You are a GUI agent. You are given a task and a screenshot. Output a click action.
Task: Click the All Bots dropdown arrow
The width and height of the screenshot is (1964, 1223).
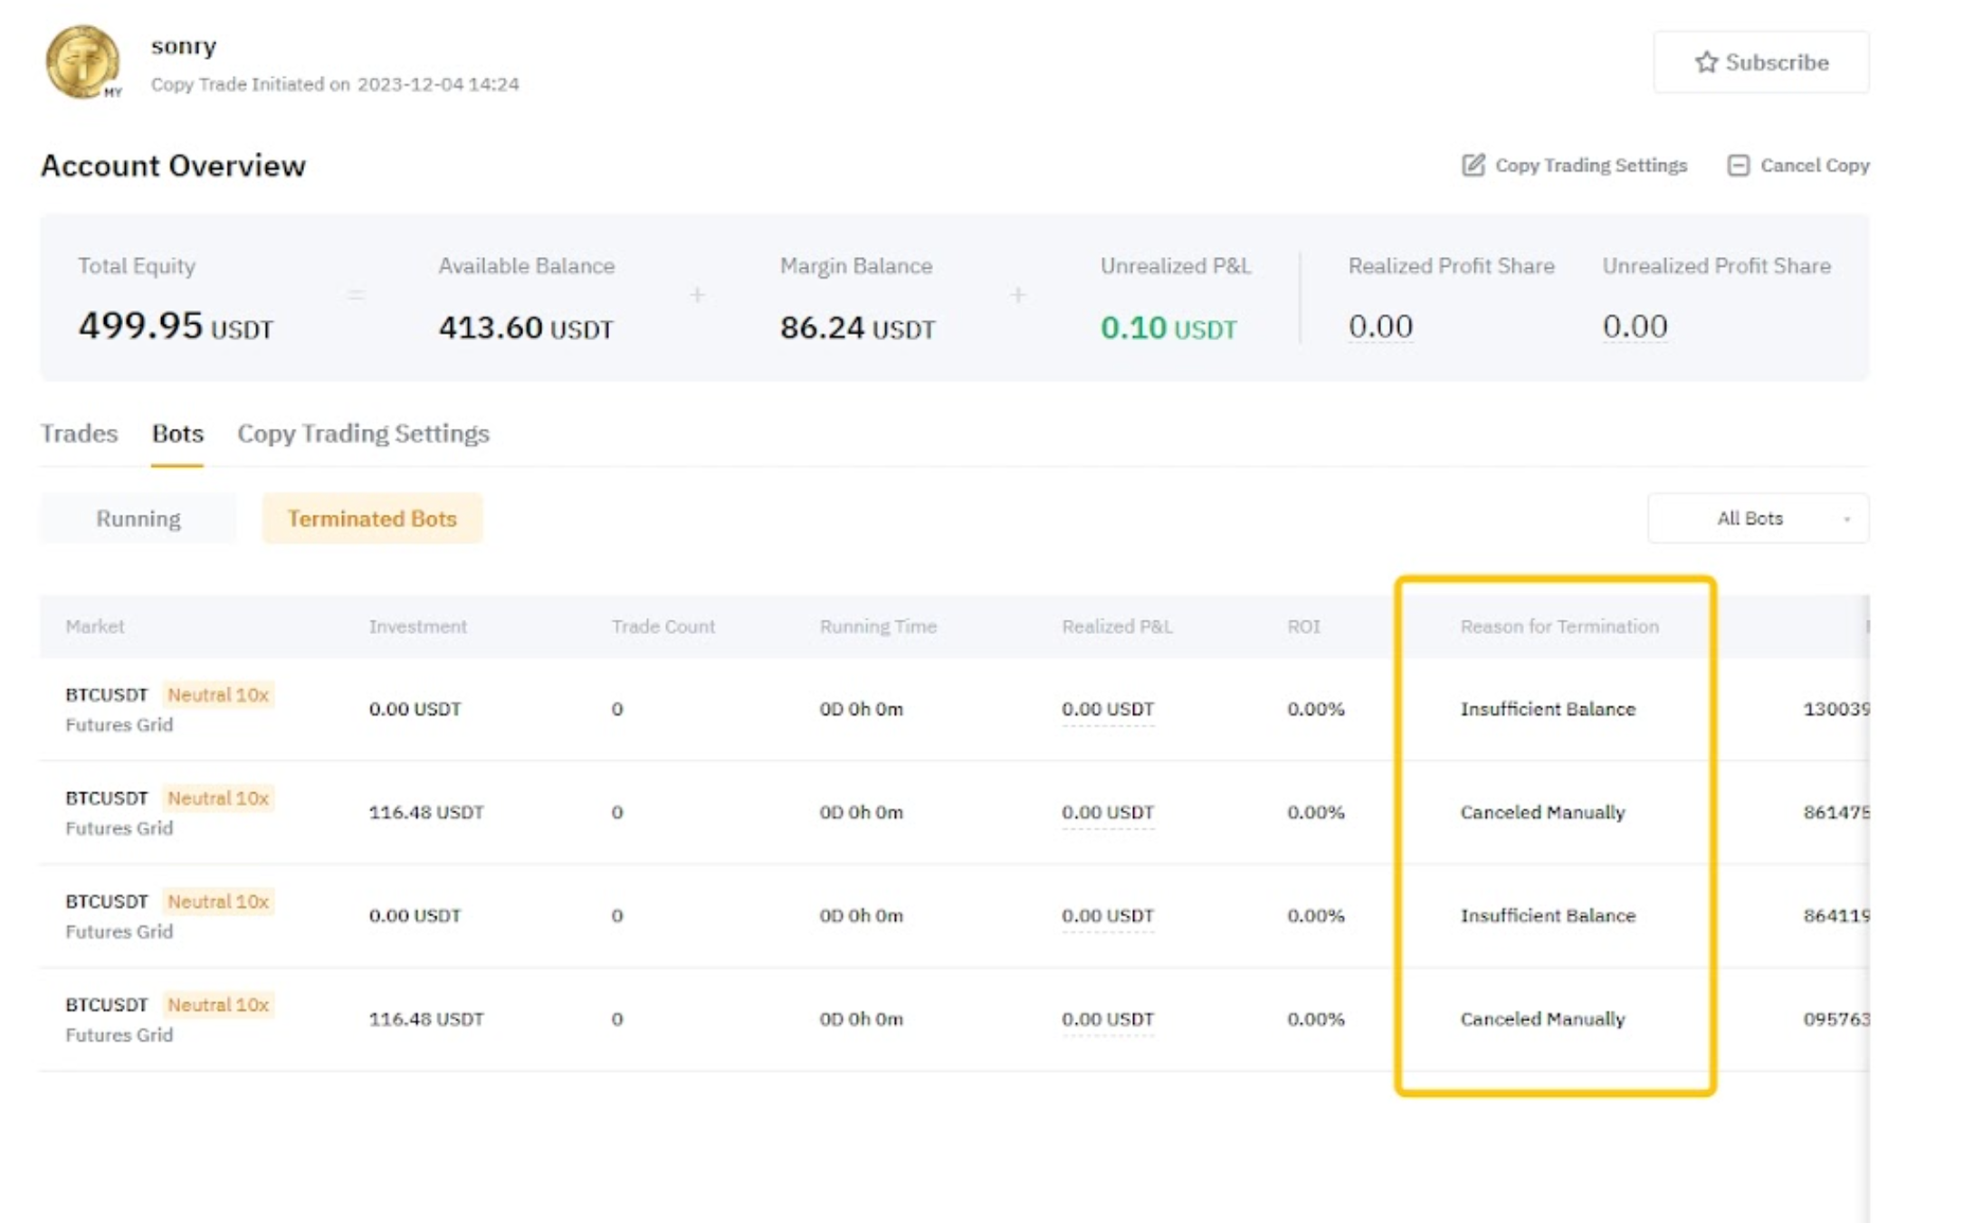[1846, 519]
